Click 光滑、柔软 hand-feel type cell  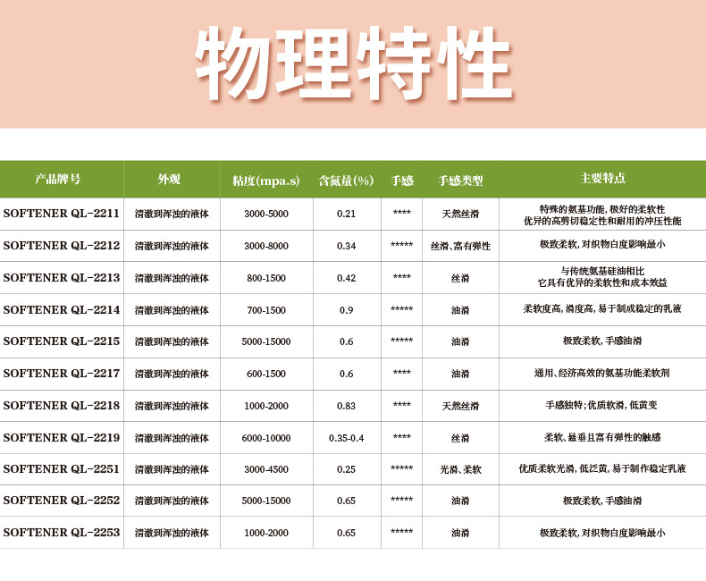click(x=460, y=469)
